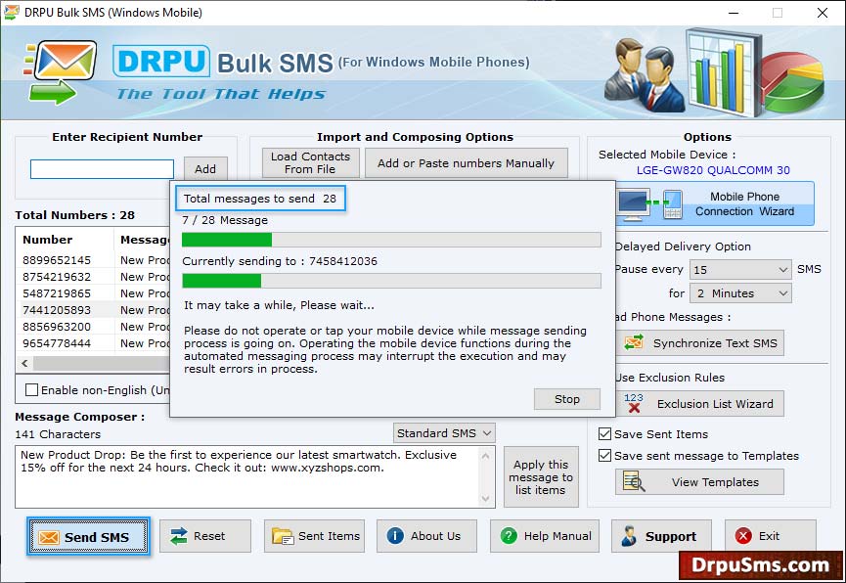Click the Exclusion List Wizard 123 icon

634,403
